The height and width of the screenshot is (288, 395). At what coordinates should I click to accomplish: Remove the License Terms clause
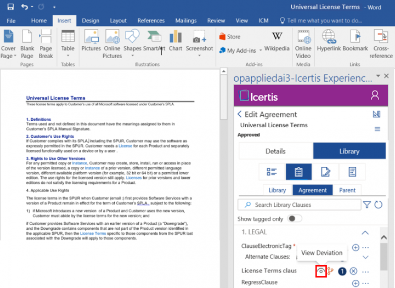pos(353,271)
